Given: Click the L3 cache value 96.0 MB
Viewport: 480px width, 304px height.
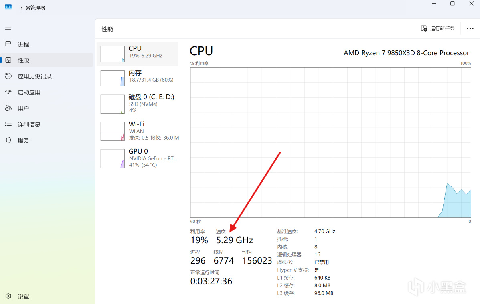Looking at the screenshot, I should (324, 293).
